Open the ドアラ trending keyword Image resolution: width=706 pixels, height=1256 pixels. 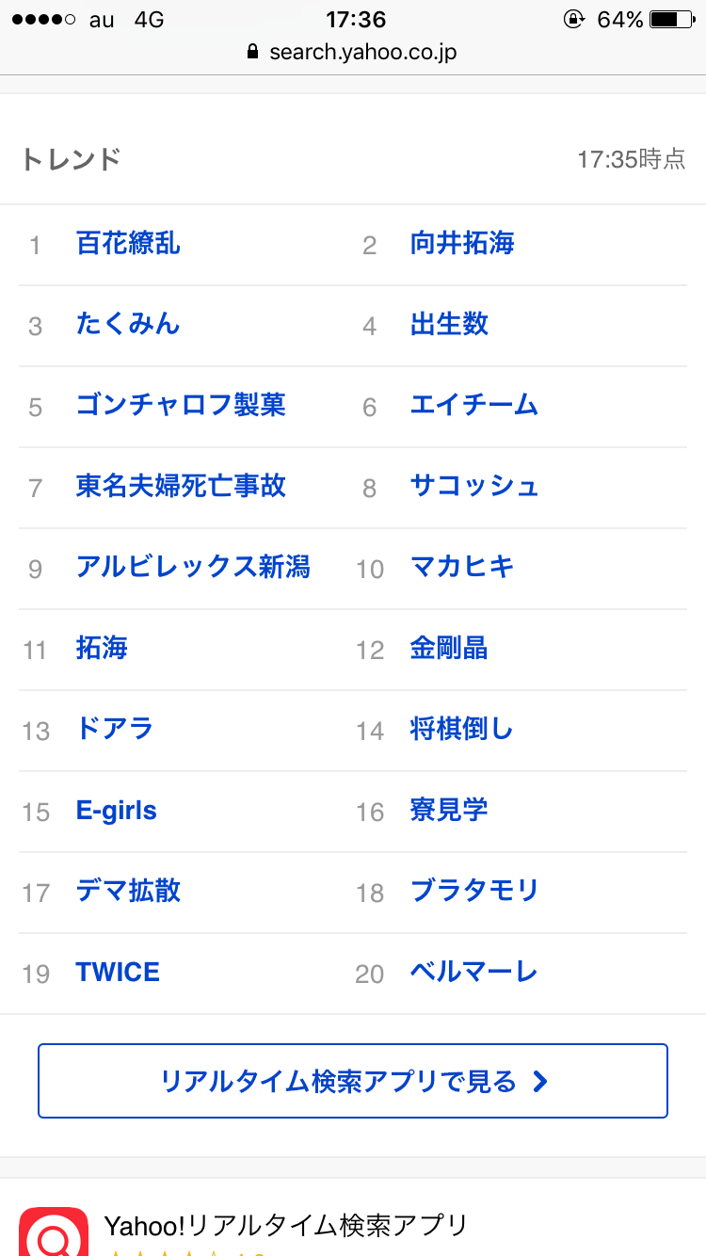coord(115,730)
